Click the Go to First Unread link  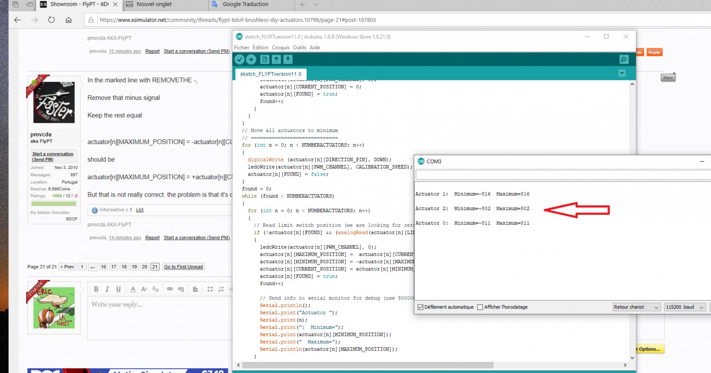pos(184,267)
